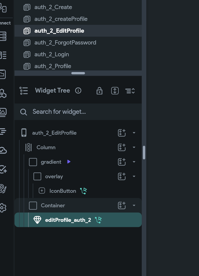The width and height of the screenshot is (199, 276).
Task: Collapse the Column tree node arrow
Action: [134, 147]
